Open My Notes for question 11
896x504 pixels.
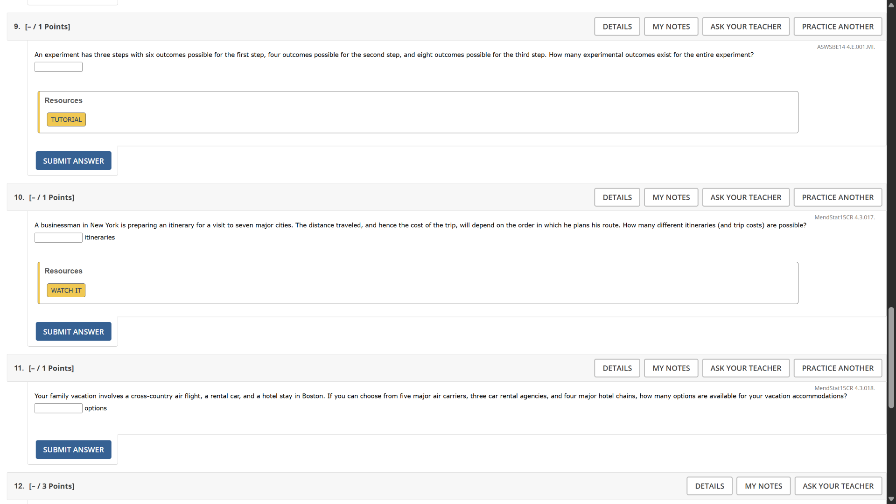671,368
